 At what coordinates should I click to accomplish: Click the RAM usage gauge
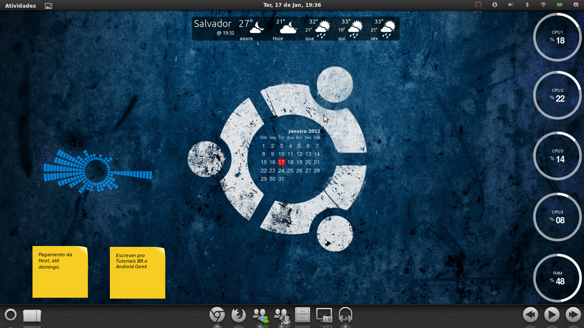point(557,278)
